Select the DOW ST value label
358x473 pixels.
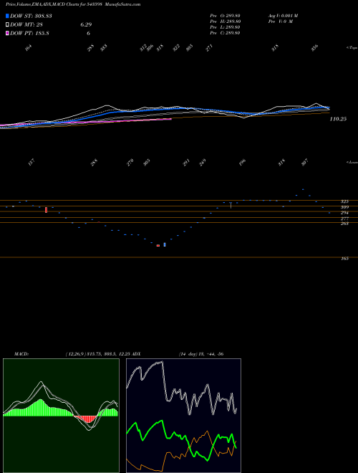tap(31, 16)
